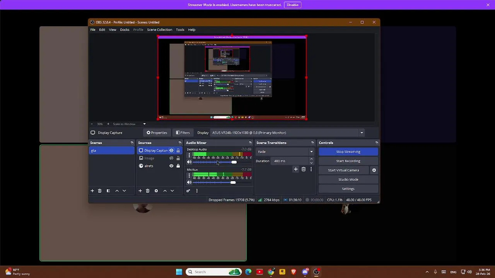Add a new source with plus icon
This screenshot has height=278, width=495.
(140, 191)
